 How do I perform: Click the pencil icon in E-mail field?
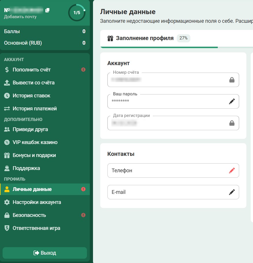232,192
